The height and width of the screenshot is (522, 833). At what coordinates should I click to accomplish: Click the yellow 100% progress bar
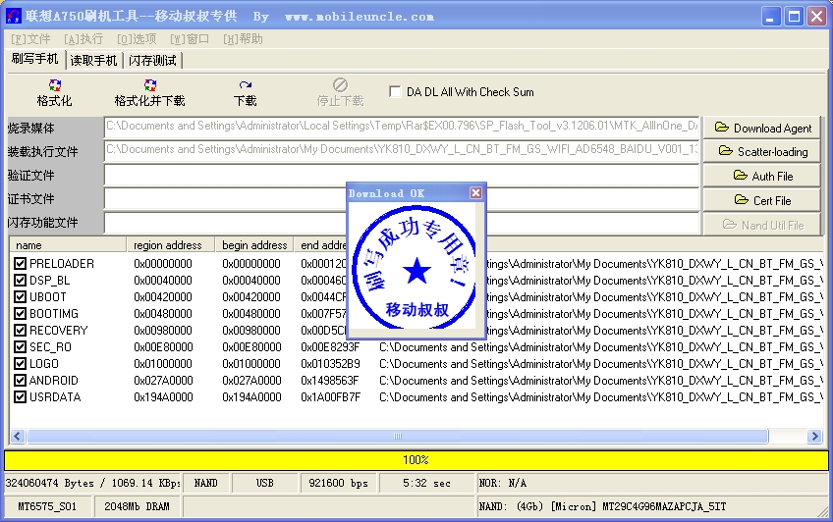416,460
